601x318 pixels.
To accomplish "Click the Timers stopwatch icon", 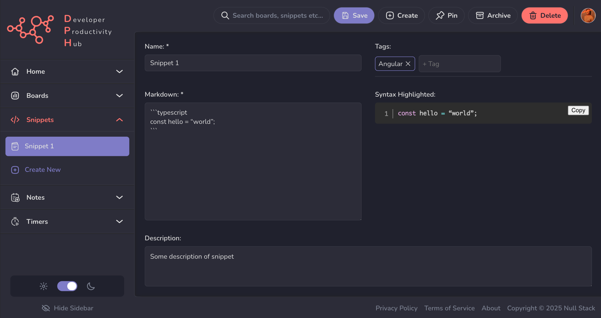I will (x=15, y=221).
